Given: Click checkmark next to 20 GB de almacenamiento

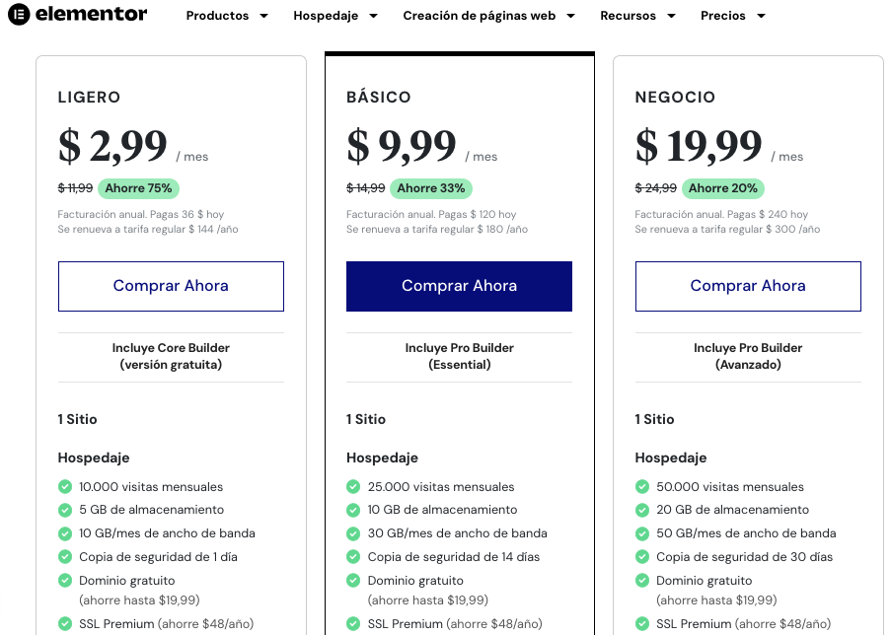Looking at the screenshot, I should tap(642, 510).
